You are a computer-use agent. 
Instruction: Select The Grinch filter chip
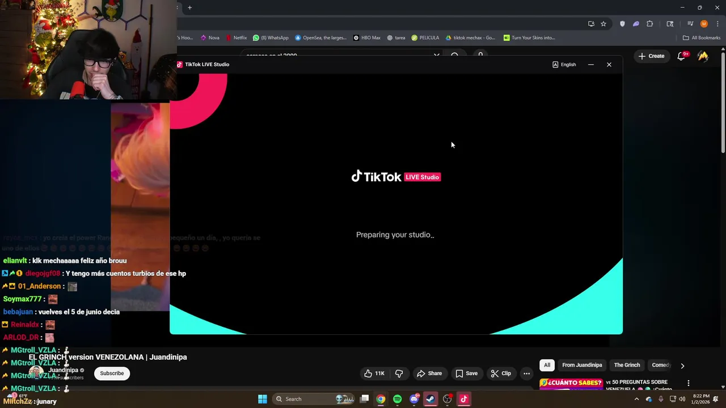coord(627,365)
